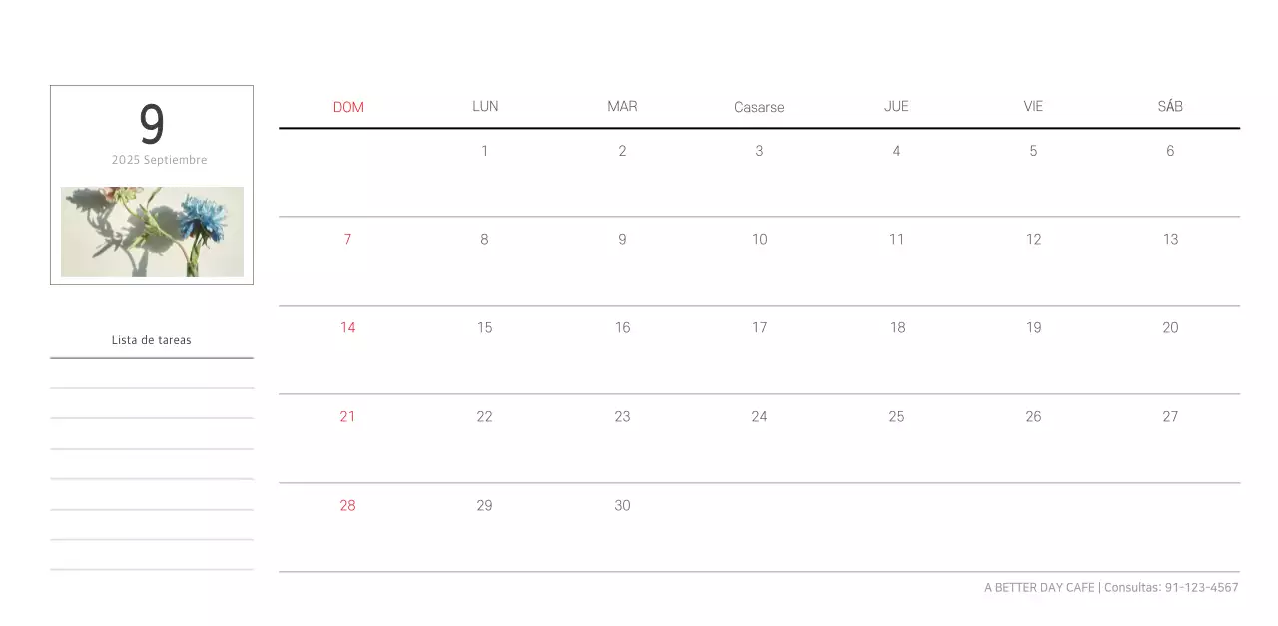
Task: Click the flower photo thumbnail
Action: point(152,232)
